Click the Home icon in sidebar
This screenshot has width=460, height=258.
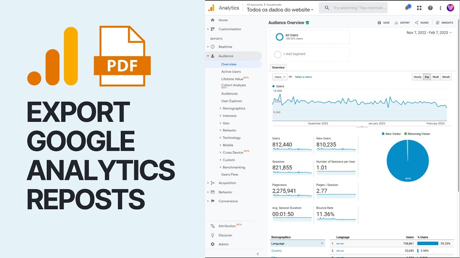pyautogui.click(x=213, y=20)
